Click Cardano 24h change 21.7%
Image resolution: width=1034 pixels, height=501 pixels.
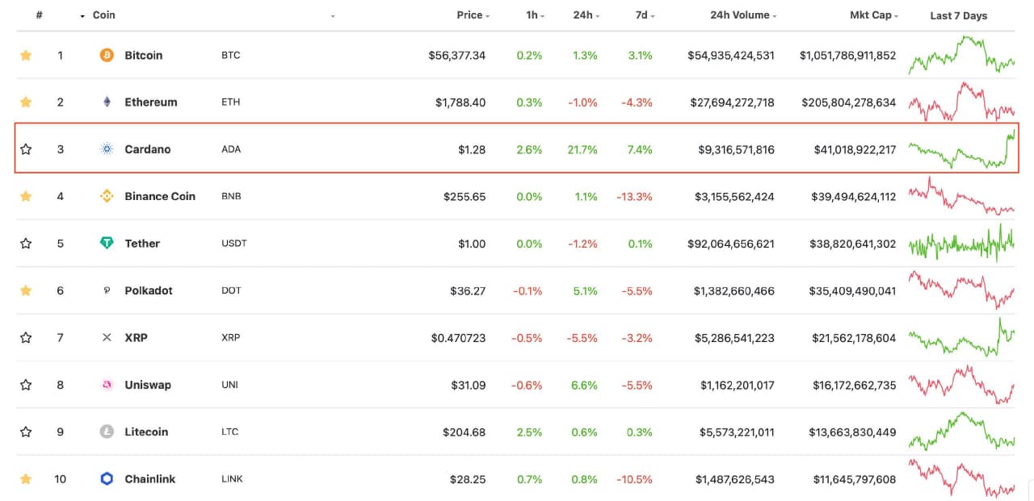tap(583, 149)
